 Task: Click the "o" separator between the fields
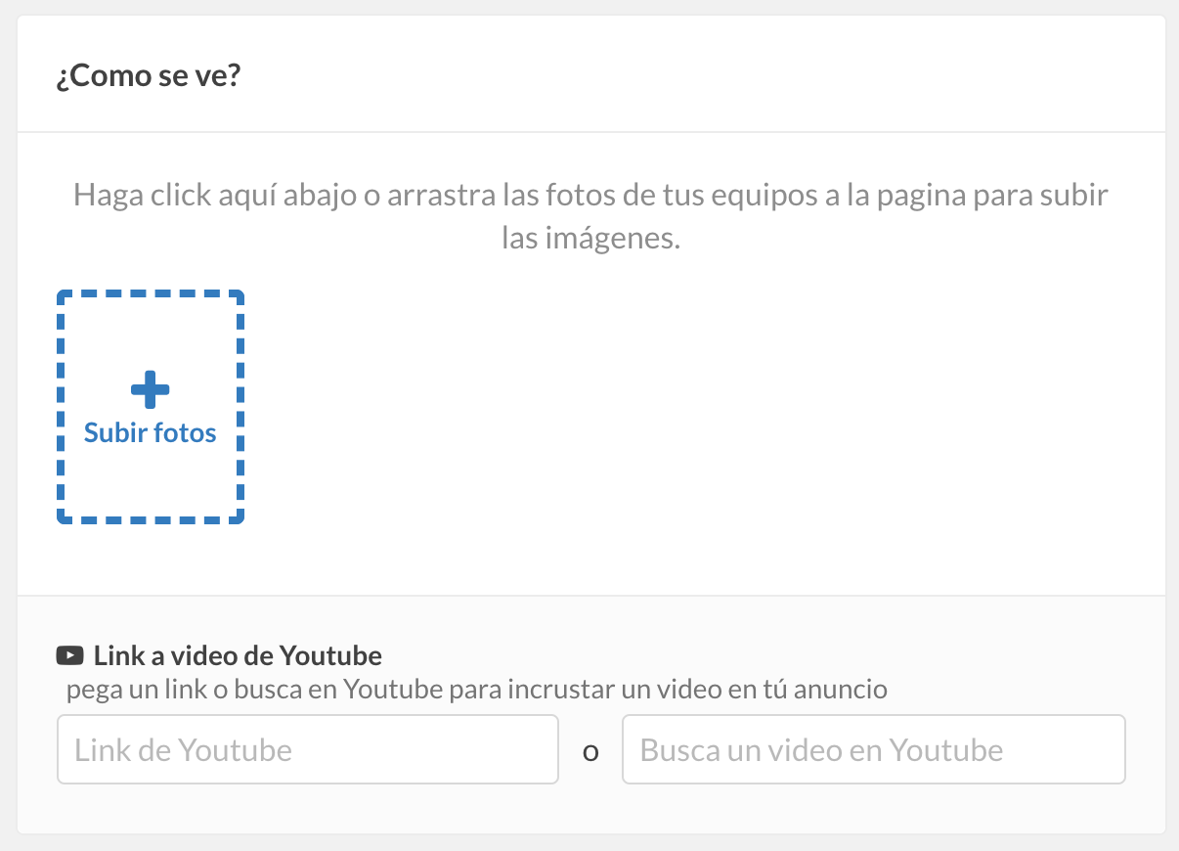(590, 753)
